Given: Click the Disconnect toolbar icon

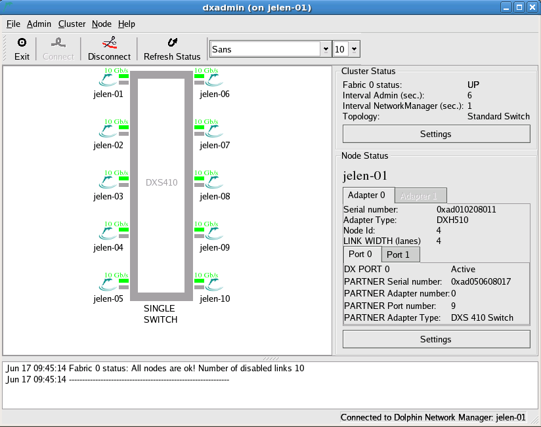Looking at the screenshot, I should point(110,43).
